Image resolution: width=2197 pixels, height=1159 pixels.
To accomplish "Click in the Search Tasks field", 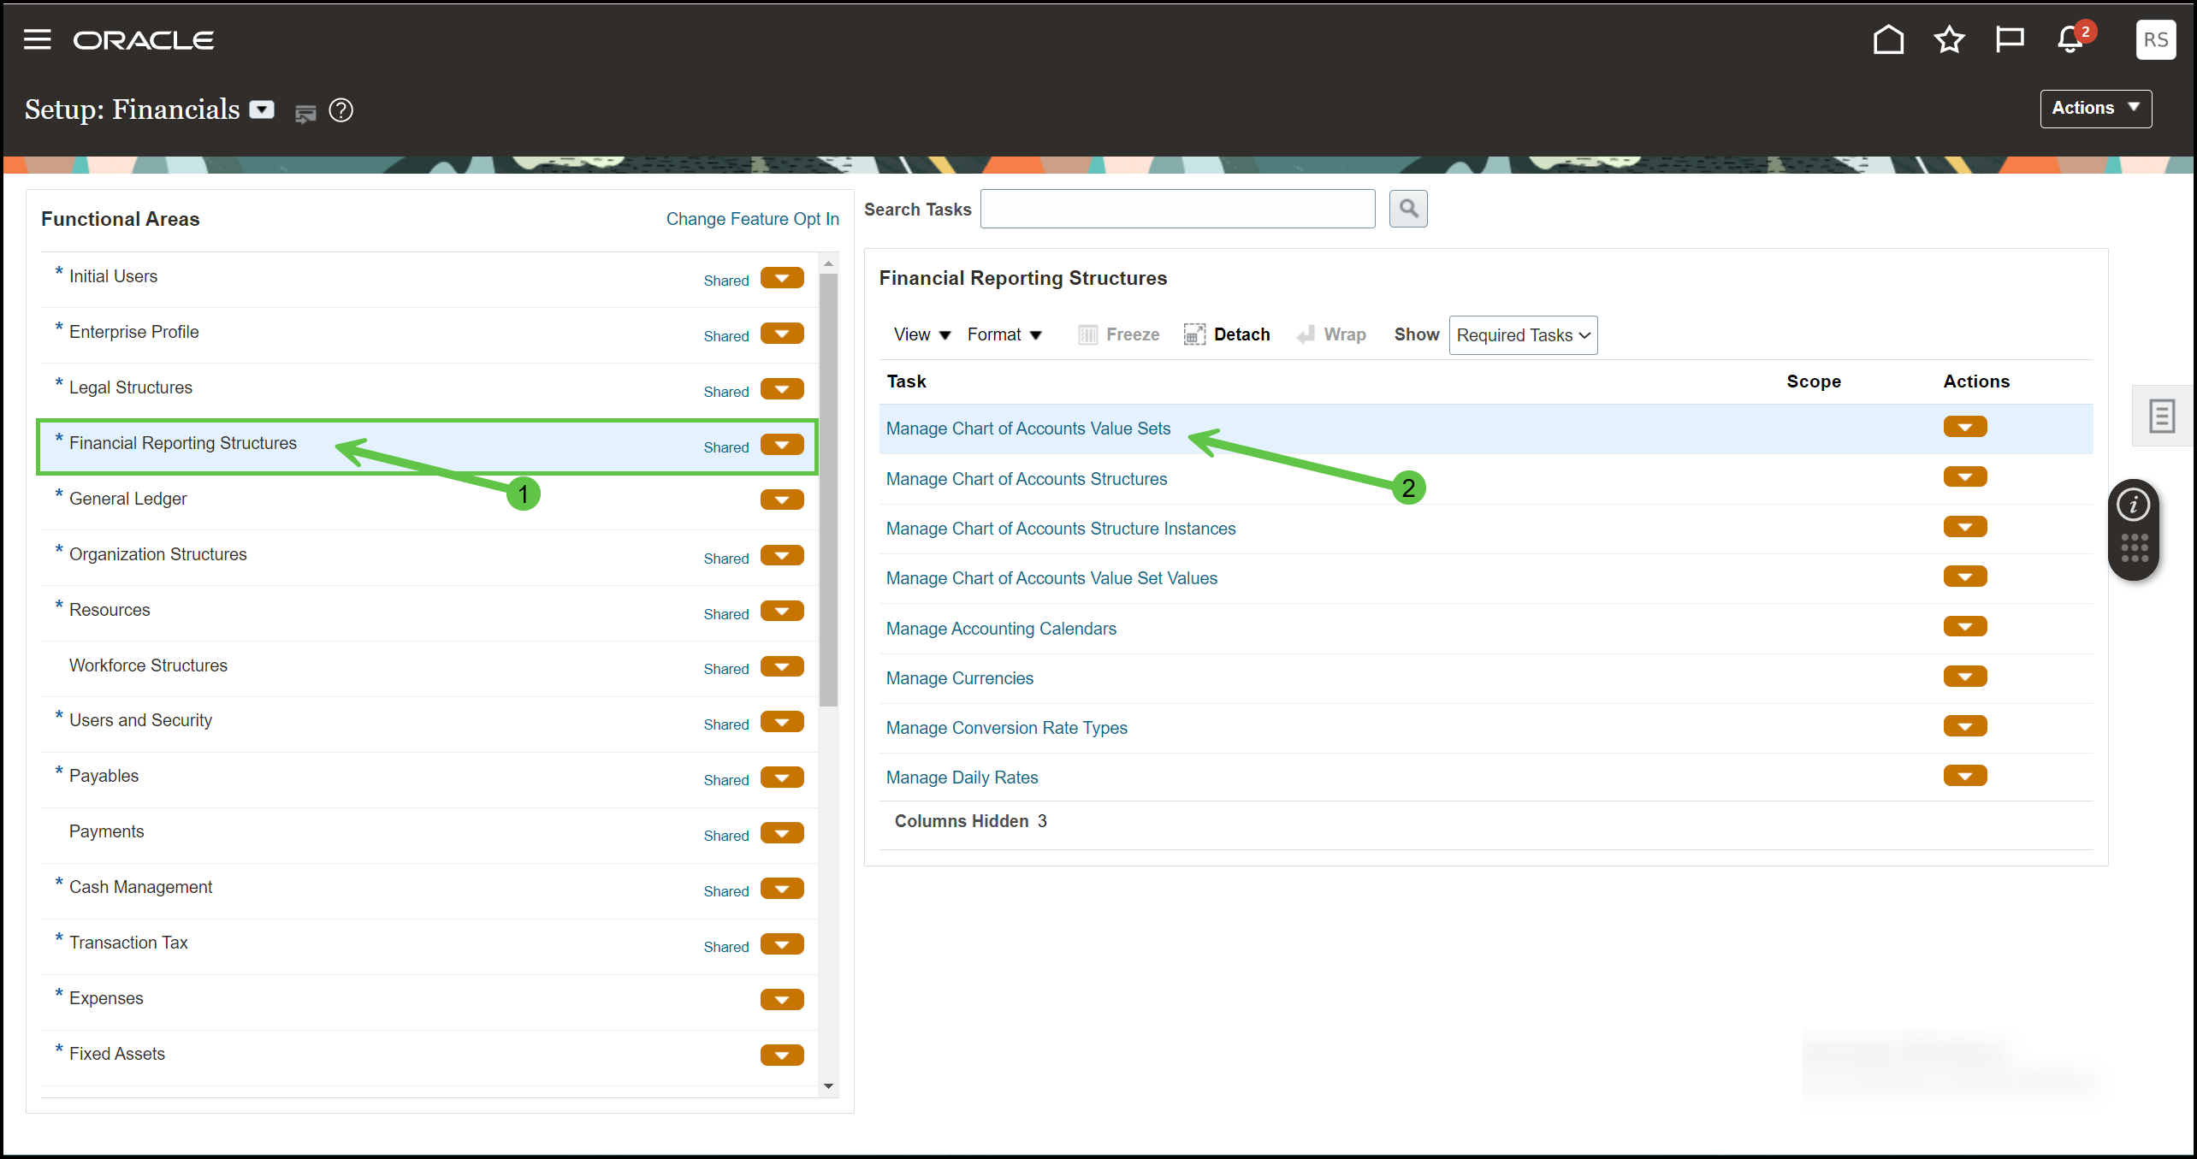I will pos(1177,209).
